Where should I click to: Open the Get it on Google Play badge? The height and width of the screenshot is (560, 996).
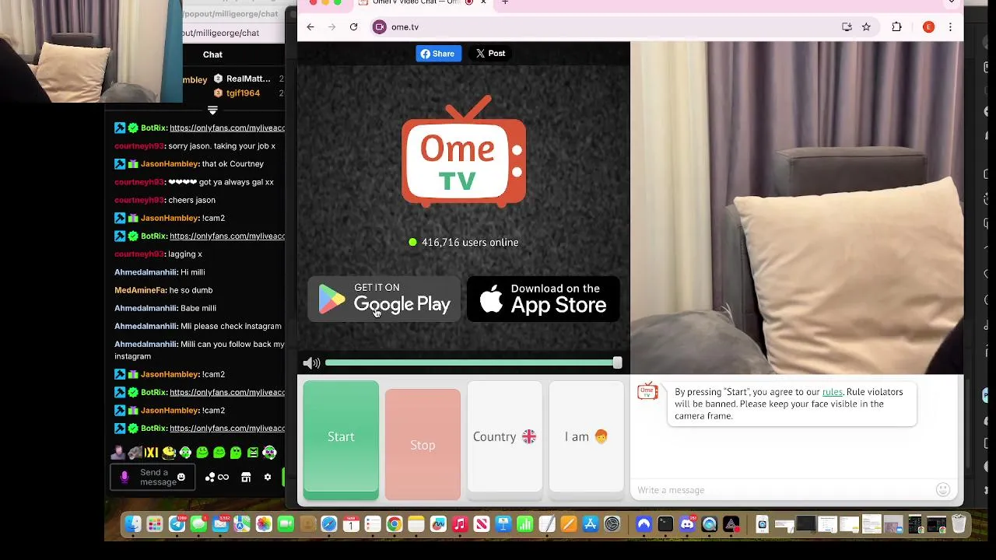(x=384, y=299)
